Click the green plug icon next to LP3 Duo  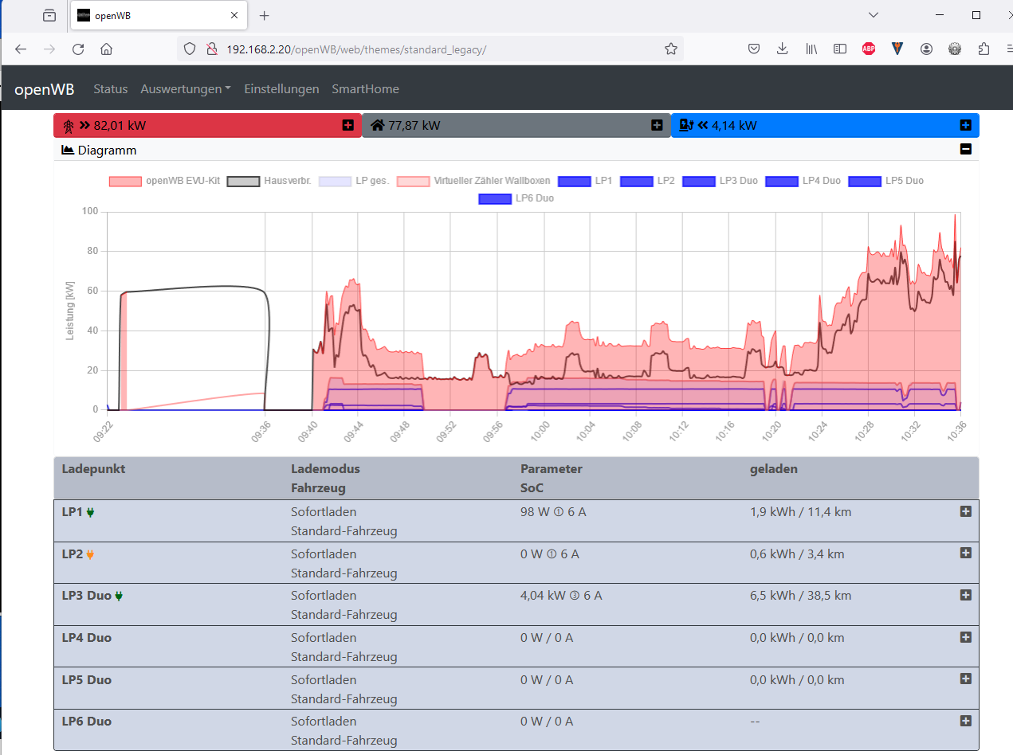coord(119,596)
